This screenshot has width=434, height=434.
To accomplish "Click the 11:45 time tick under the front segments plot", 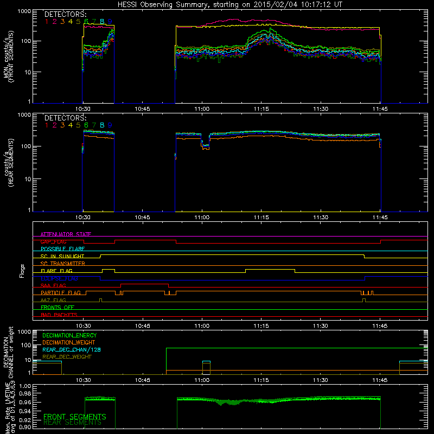I will (380, 109).
